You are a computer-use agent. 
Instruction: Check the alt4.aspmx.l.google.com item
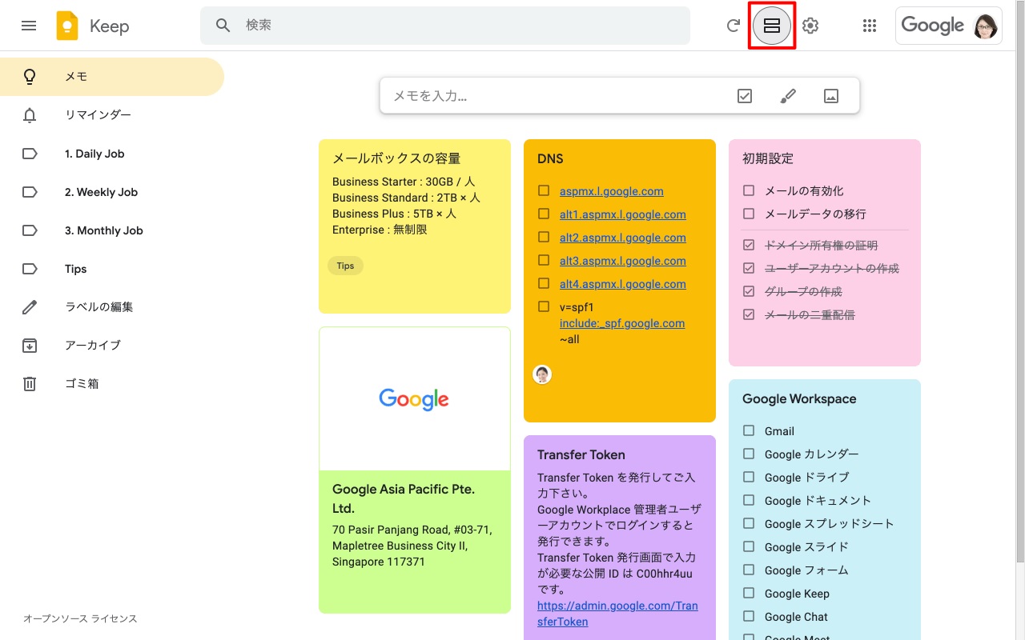[x=544, y=284]
